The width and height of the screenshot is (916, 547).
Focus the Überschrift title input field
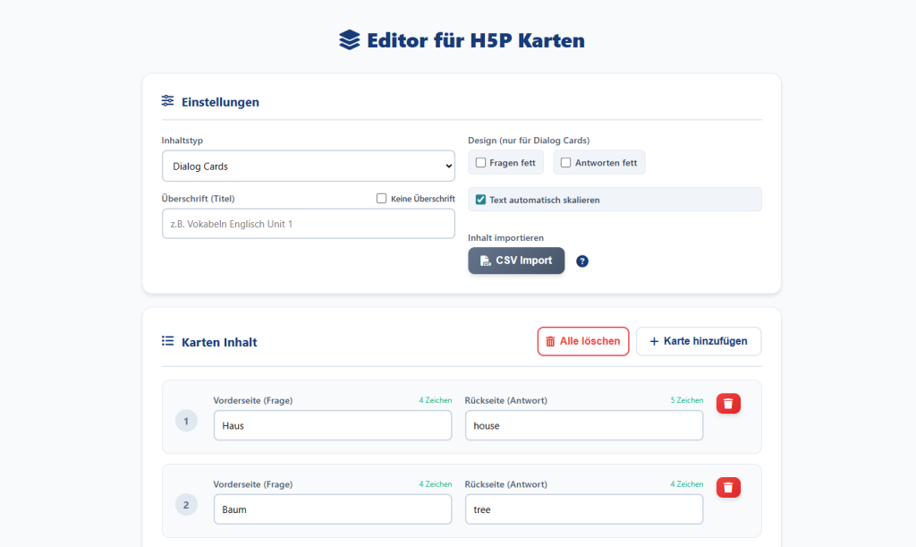pyautogui.click(x=308, y=224)
